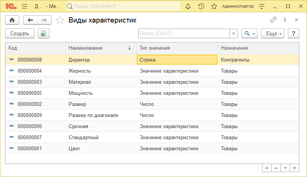The image size is (307, 177).
Task: Open the magnifier search dropdown
Action: tap(249, 33)
